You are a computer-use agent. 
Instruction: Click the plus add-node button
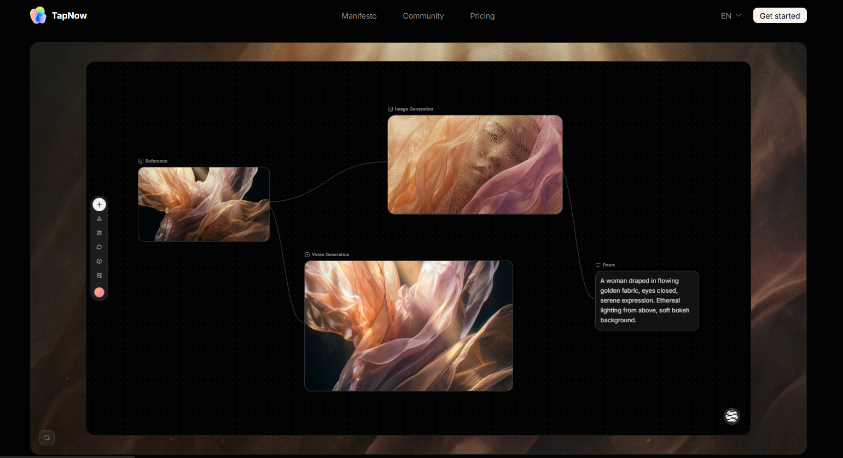coord(99,205)
